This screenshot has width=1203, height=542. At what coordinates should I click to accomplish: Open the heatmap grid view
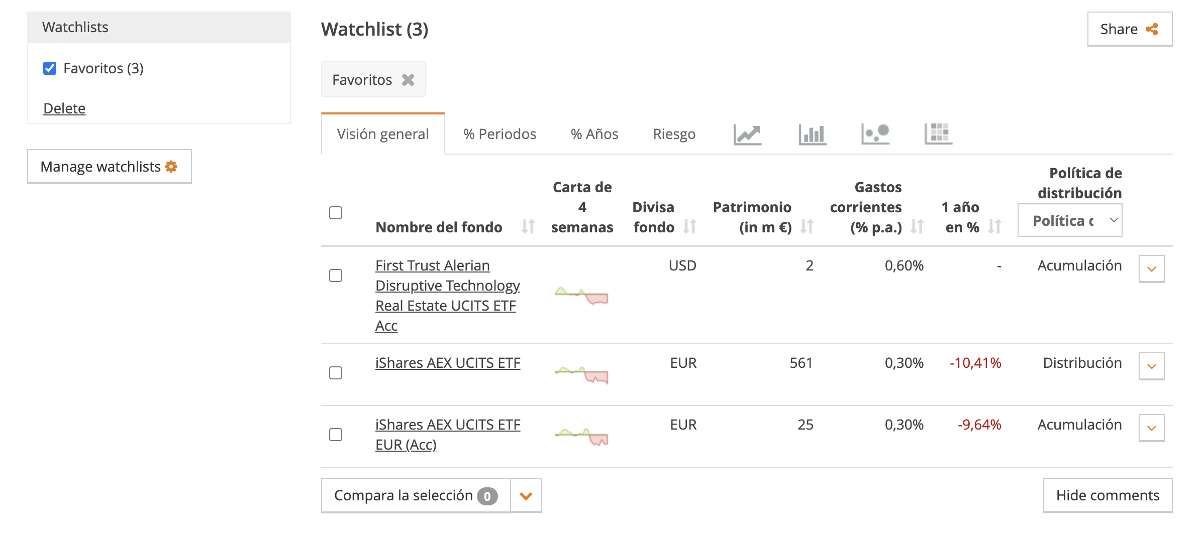[938, 134]
